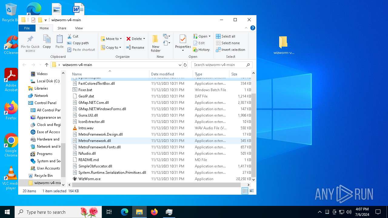Select Paste shortcut option
The image size is (388, 218).
point(81,50)
